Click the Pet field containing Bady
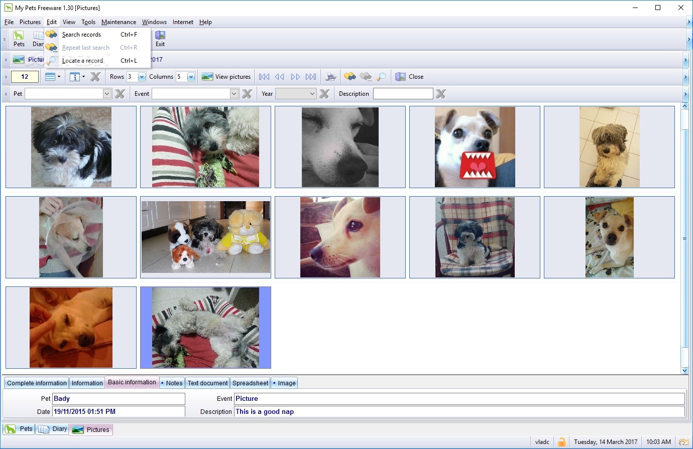The image size is (693, 449). tap(119, 399)
